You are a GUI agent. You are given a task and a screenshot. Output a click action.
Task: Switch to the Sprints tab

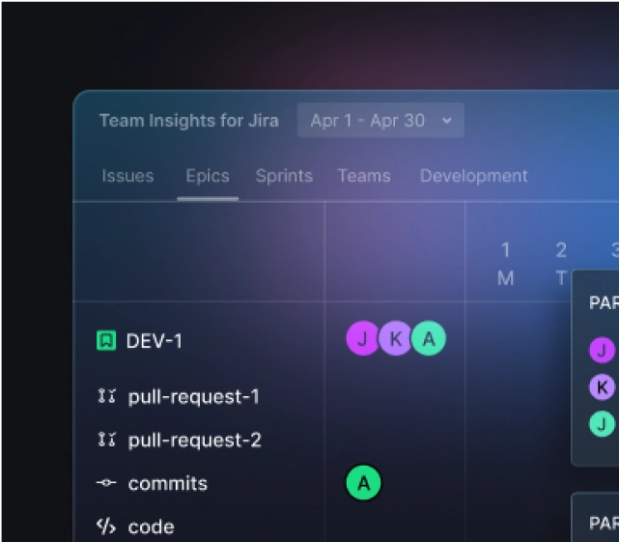(284, 176)
